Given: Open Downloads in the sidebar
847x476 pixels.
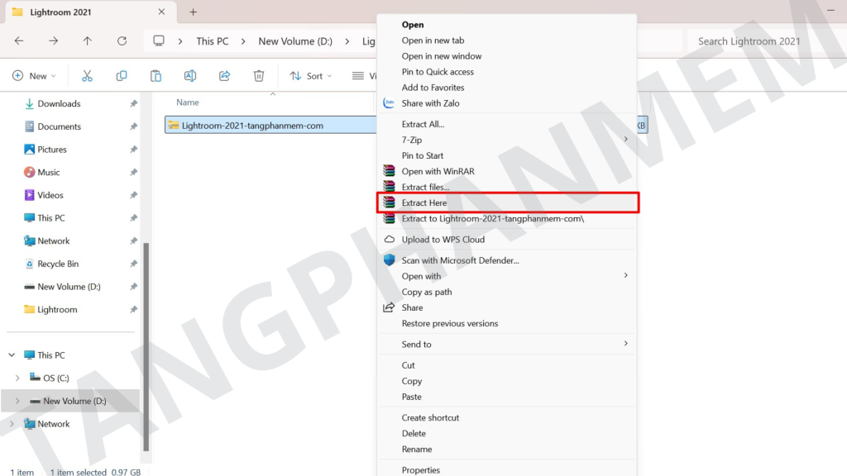Looking at the screenshot, I should point(59,104).
